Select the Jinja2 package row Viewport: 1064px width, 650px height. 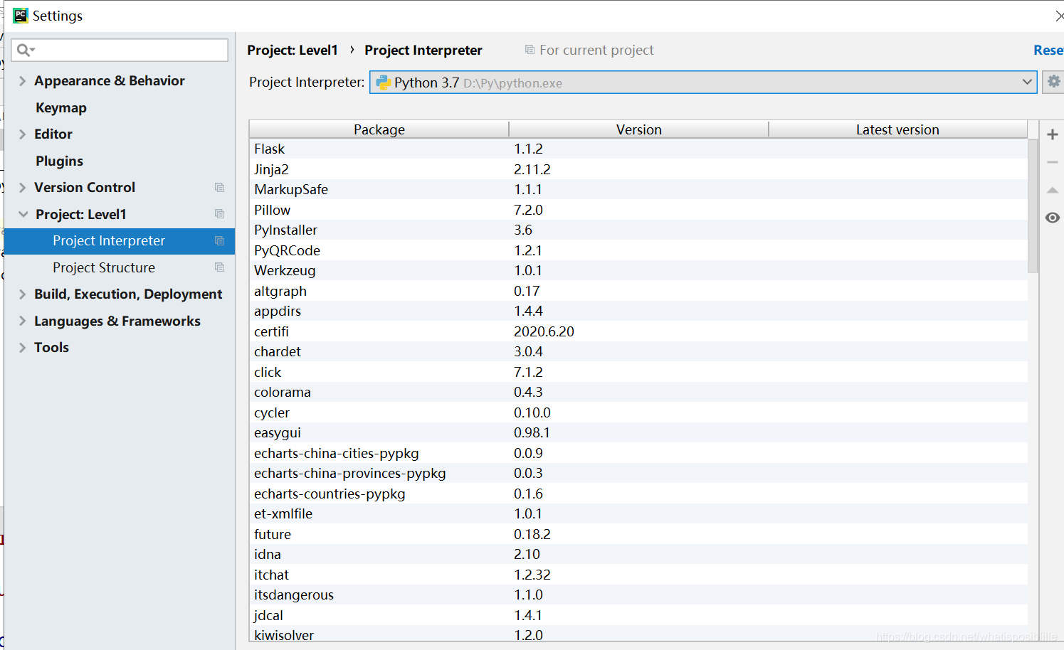point(638,169)
